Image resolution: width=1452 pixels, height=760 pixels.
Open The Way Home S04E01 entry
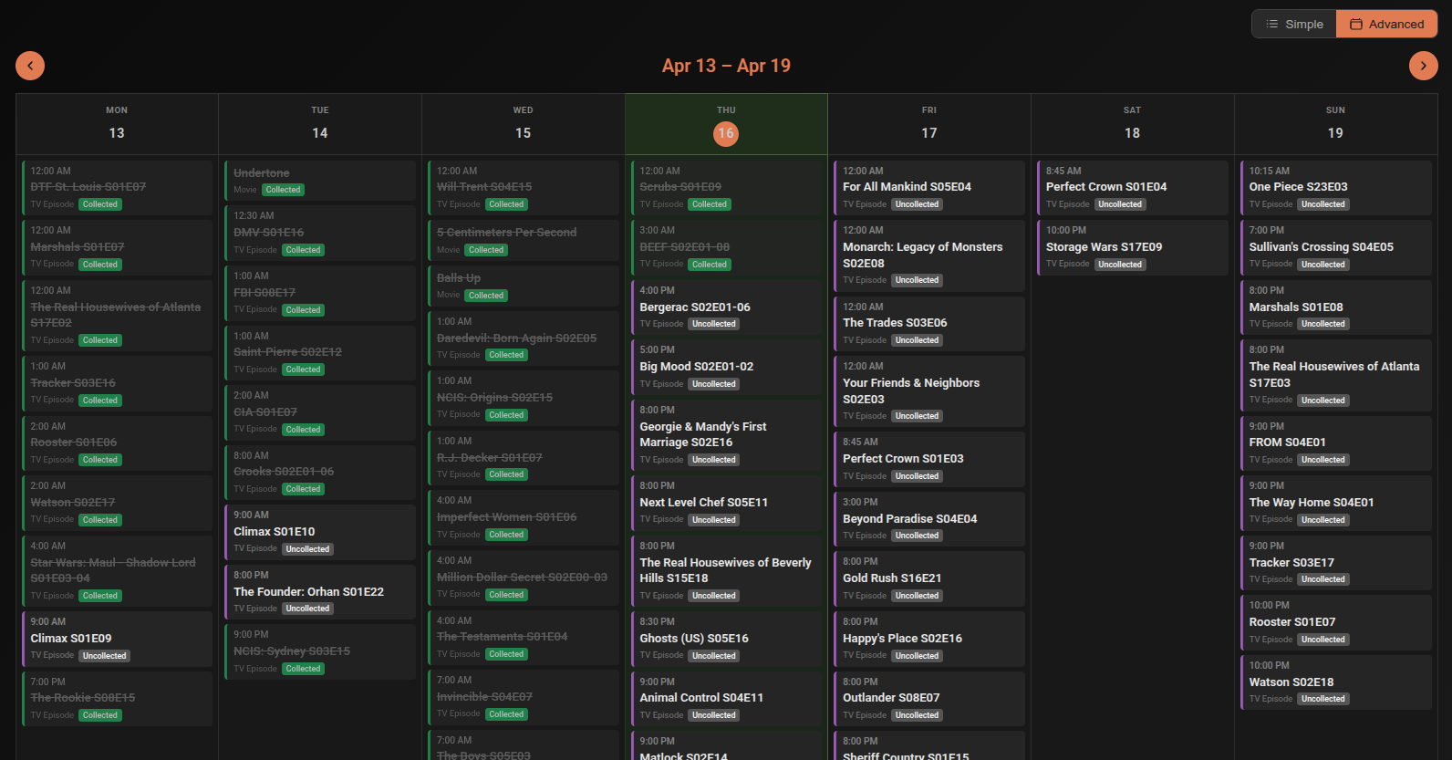click(x=1336, y=503)
